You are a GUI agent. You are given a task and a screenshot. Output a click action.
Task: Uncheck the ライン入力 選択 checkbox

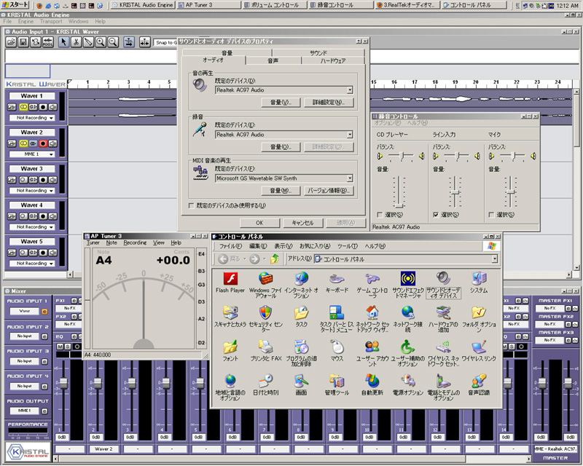pyautogui.click(x=436, y=215)
